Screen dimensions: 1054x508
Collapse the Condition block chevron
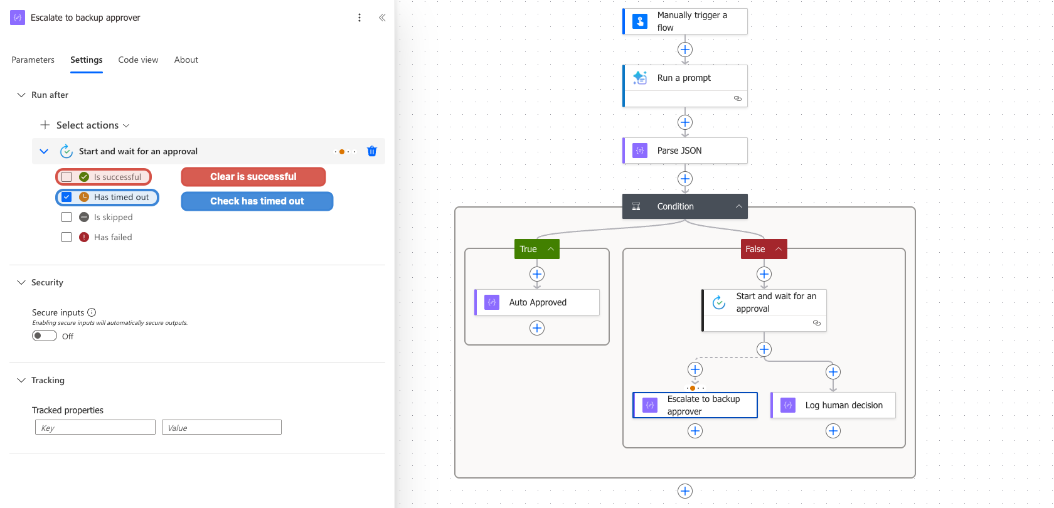click(739, 206)
